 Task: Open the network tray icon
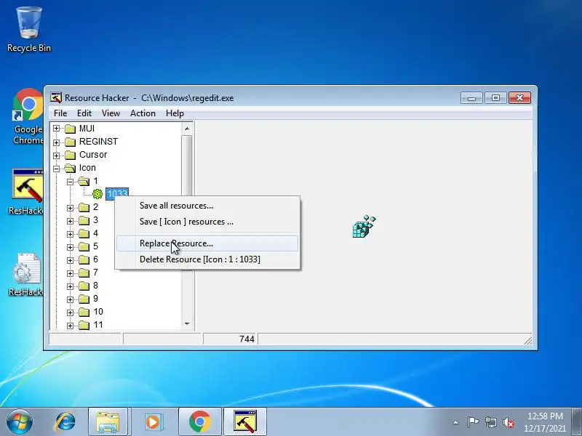(491, 422)
